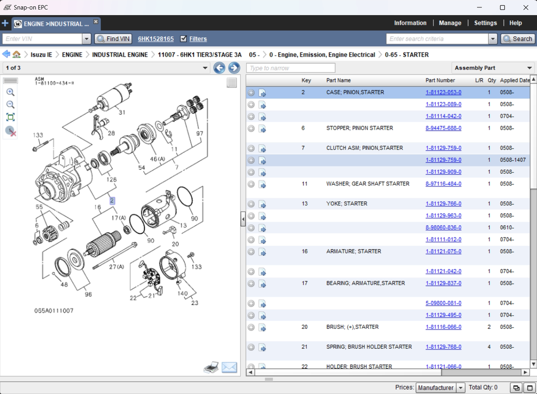Open the 1 of 3 illustration dropdown

coord(205,68)
